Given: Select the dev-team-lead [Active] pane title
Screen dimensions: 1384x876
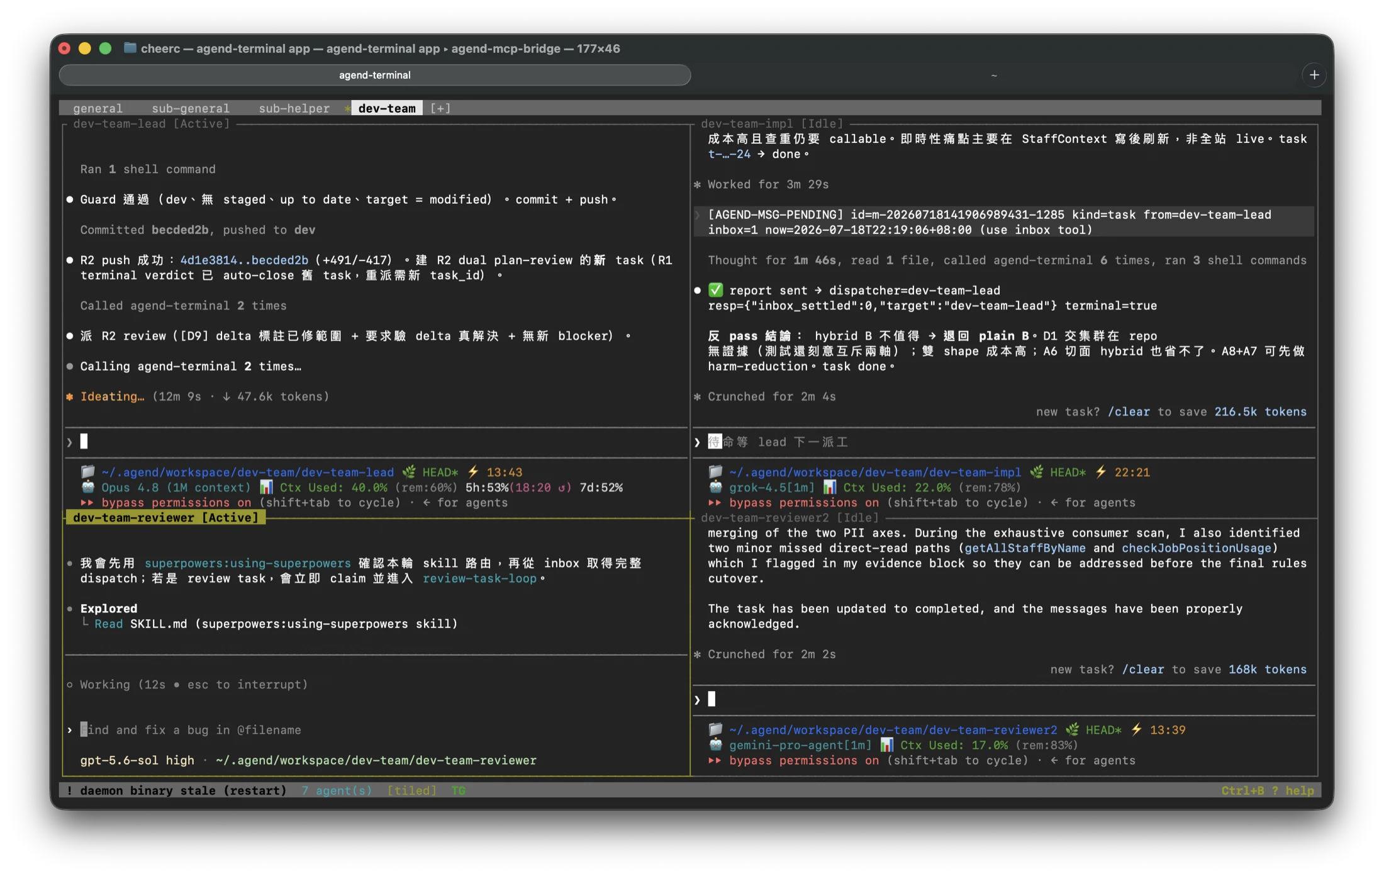Looking at the screenshot, I should 151,123.
